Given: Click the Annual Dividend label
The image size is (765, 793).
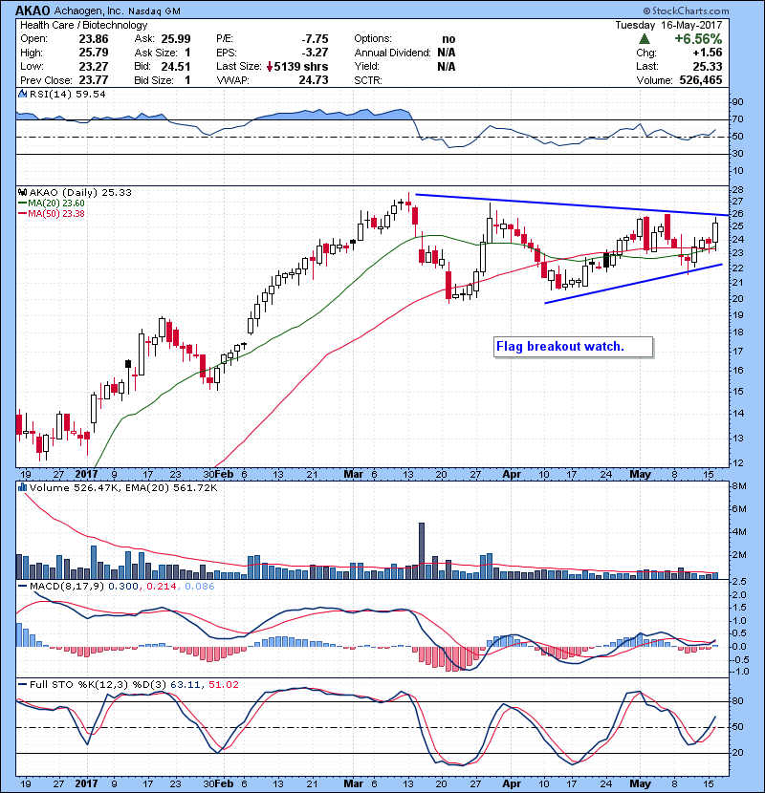Looking at the screenshot, I should tap(392, 53).
